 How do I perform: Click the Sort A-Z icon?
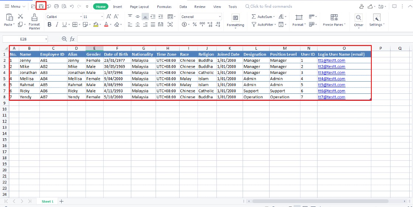pos(281,17)
